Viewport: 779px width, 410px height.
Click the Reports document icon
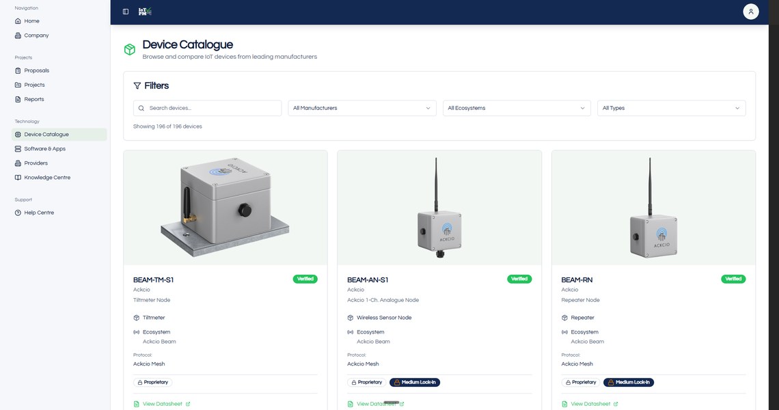(18, 99)
